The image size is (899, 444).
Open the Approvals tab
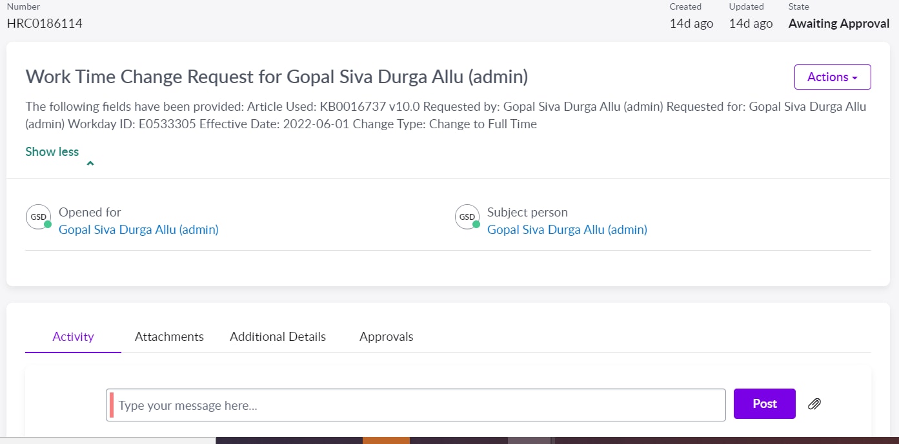[x=386, y=336]
